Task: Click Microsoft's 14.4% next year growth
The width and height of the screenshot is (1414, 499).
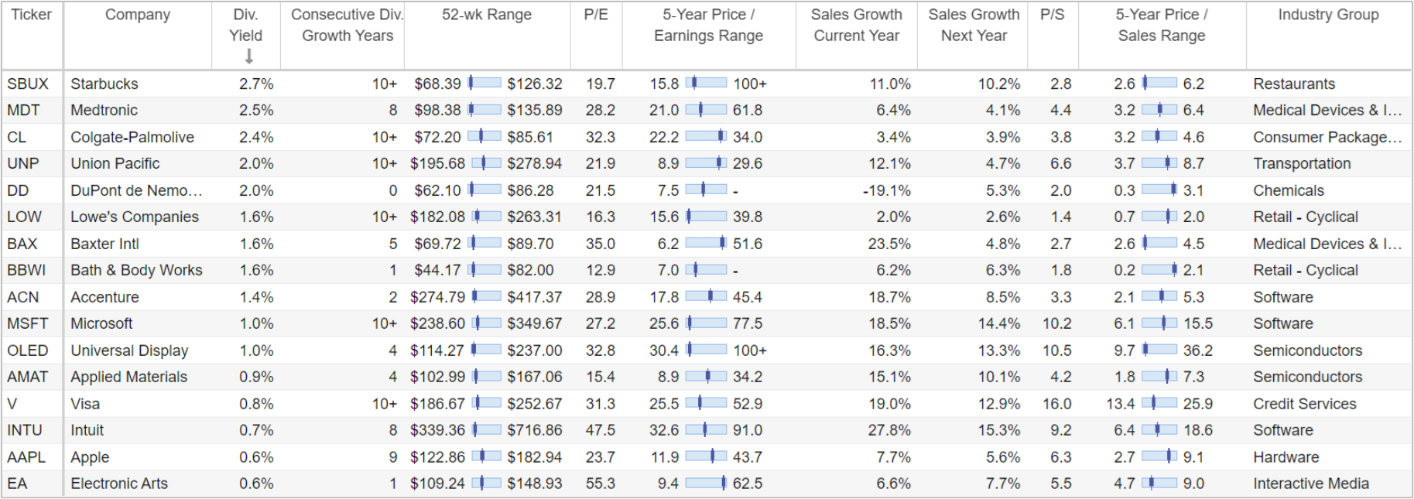Action: (x=999, y=323)
